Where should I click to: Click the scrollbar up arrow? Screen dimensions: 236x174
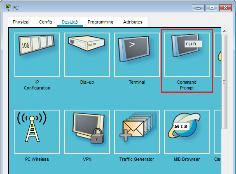(x=224, y=31)
